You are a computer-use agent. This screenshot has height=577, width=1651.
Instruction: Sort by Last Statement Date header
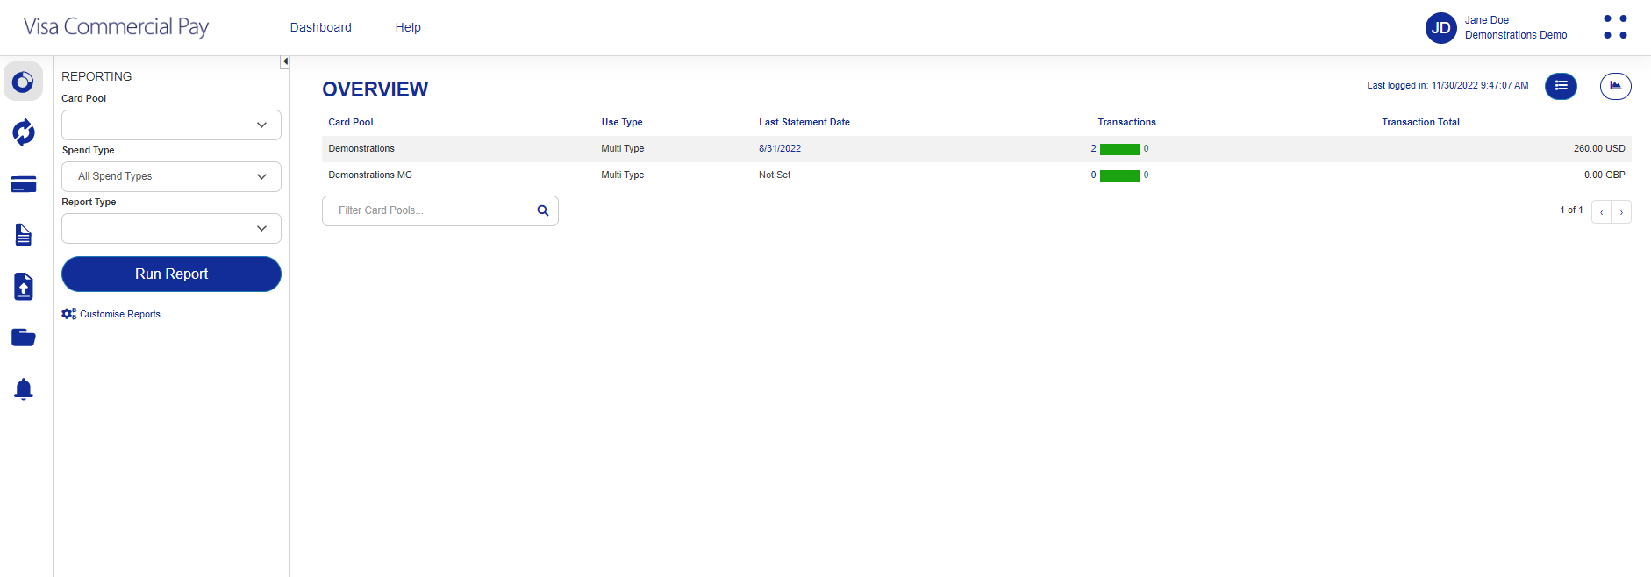point(804,122)
